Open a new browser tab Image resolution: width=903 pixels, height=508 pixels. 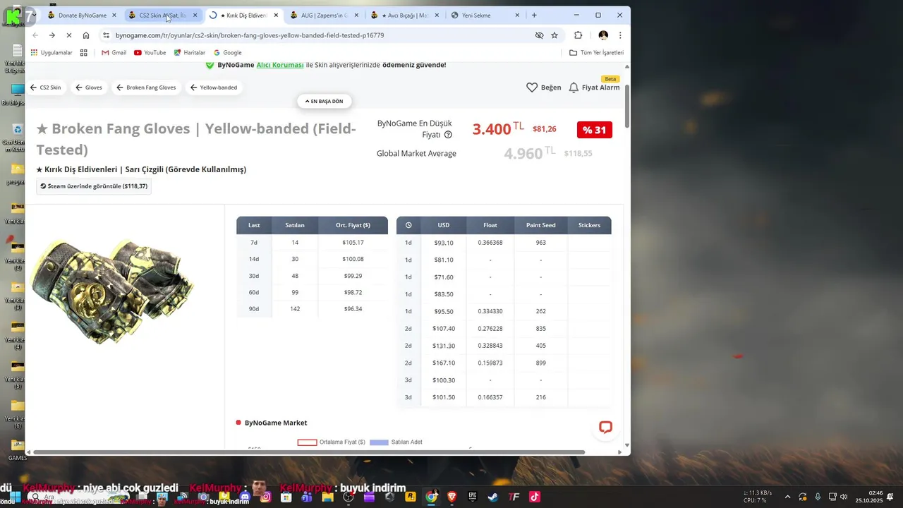point(534,15)
